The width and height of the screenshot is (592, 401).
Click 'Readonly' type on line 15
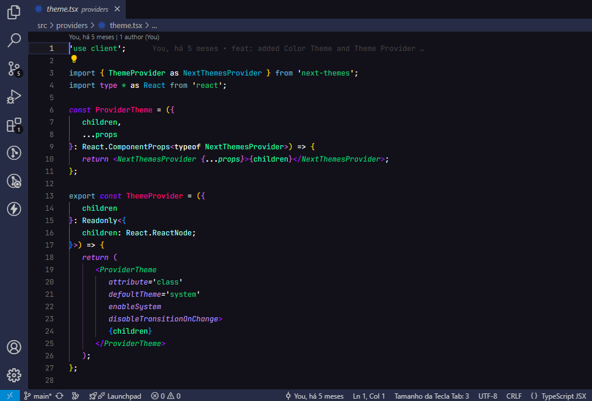pos(99,220)
